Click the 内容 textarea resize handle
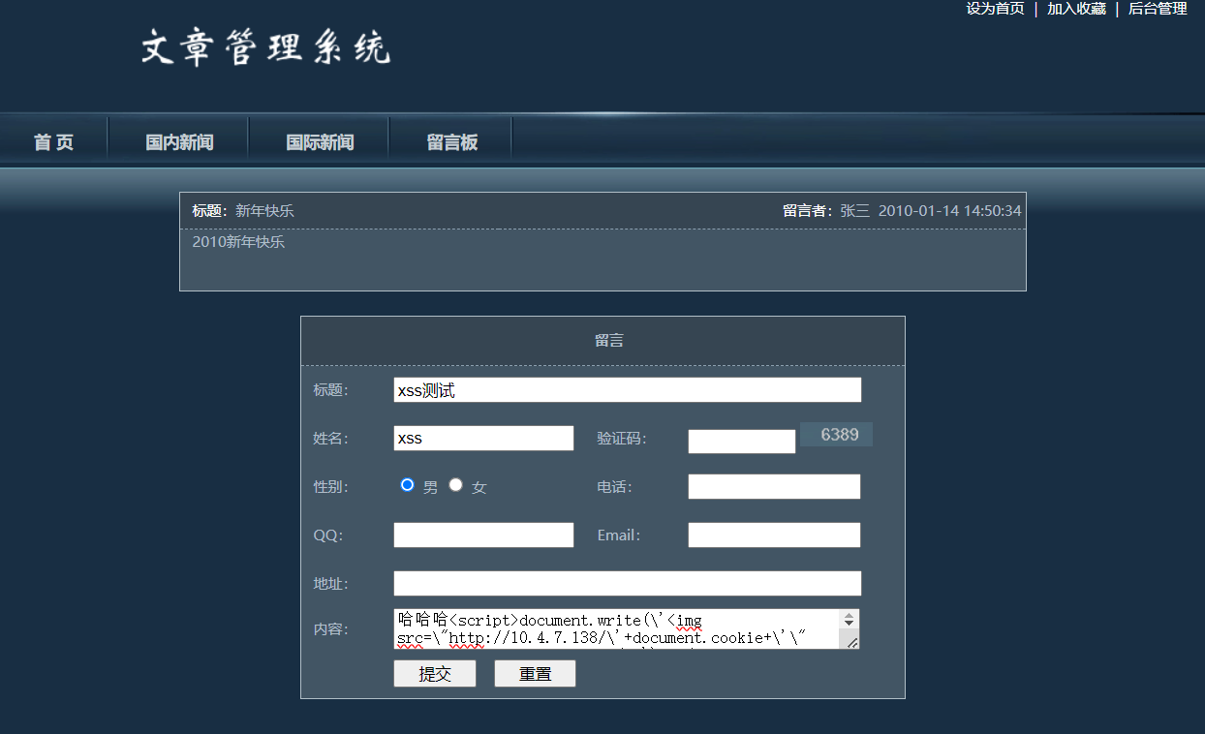 [x=851, y=642]
